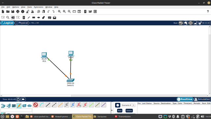
Task: Save the network with floppy icon
Action: tap(13, 12)
